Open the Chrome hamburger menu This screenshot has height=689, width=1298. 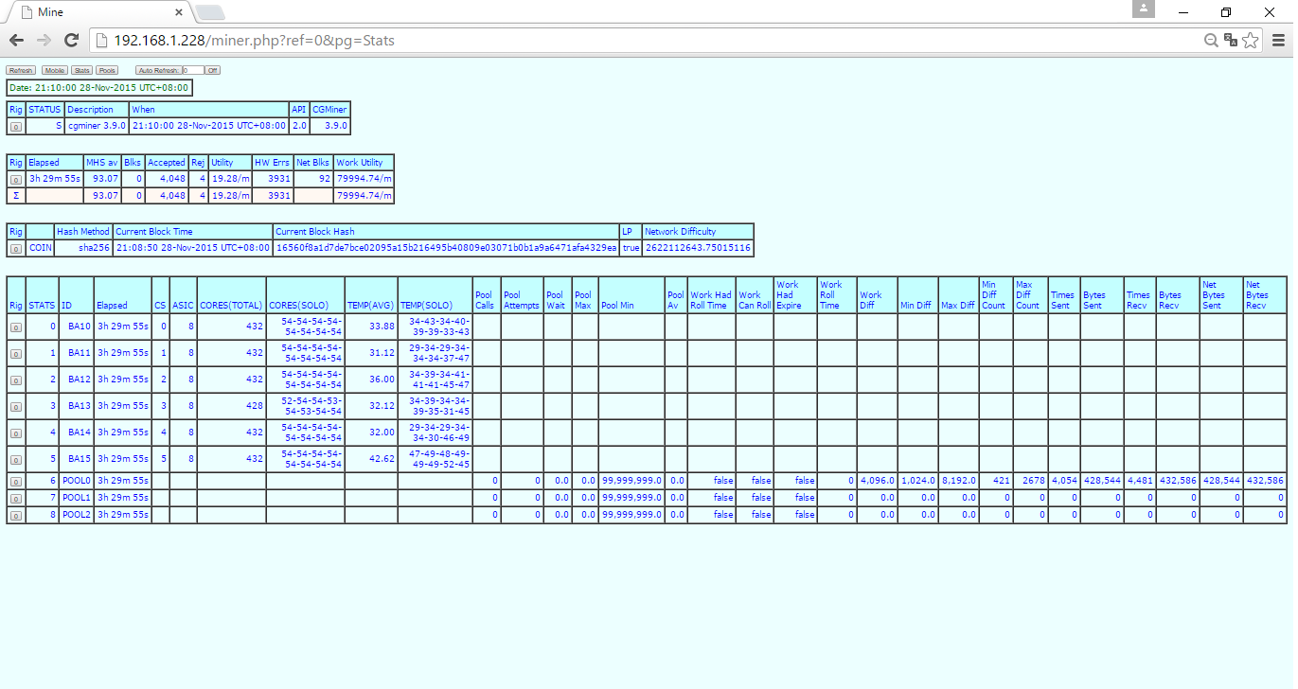[x=1278, y=41]
